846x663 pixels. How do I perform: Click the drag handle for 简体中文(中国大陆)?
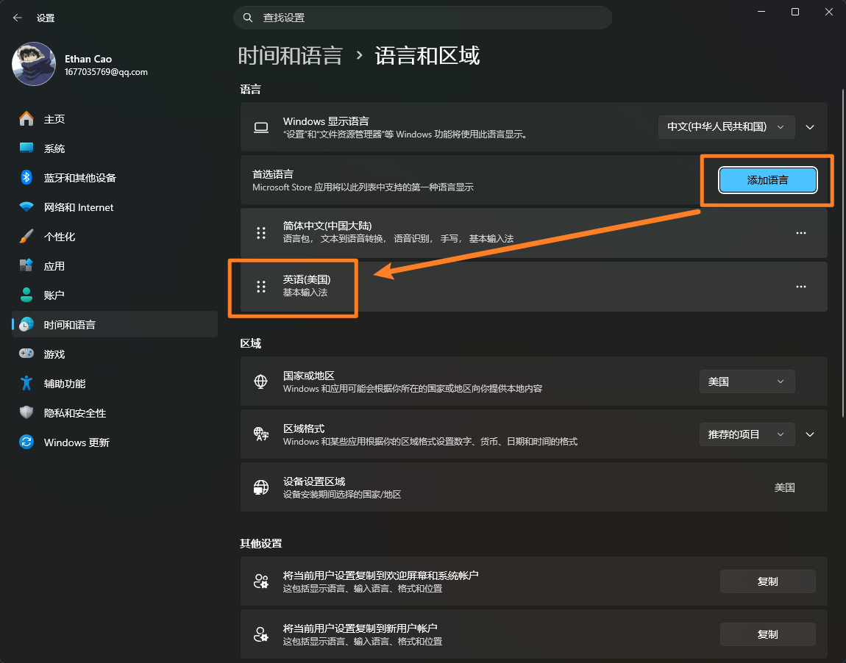(x=261, y=233)
